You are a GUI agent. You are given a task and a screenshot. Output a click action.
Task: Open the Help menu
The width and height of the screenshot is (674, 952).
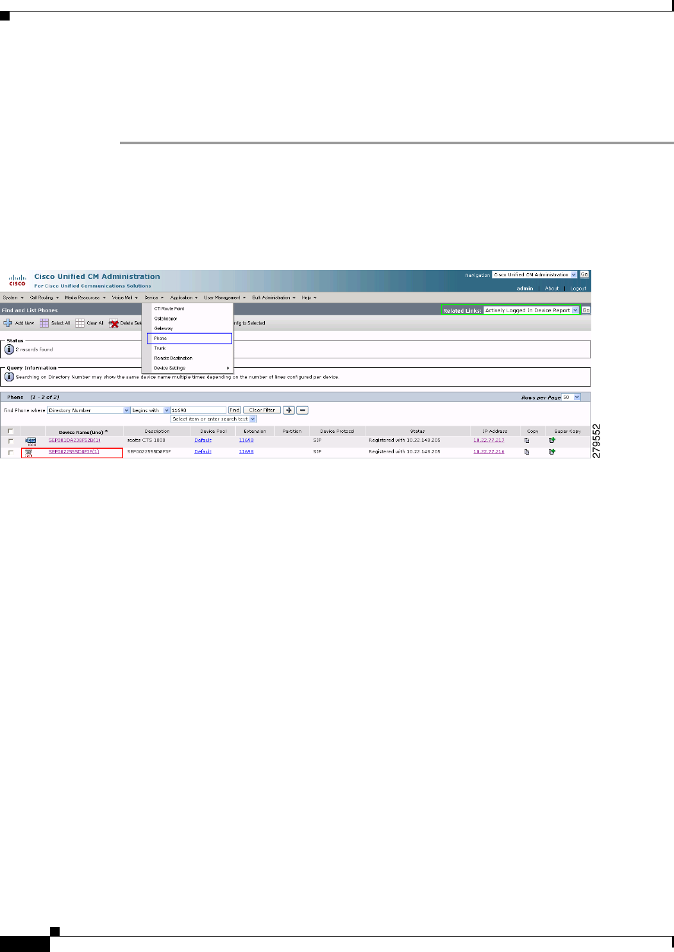(309, 297)
